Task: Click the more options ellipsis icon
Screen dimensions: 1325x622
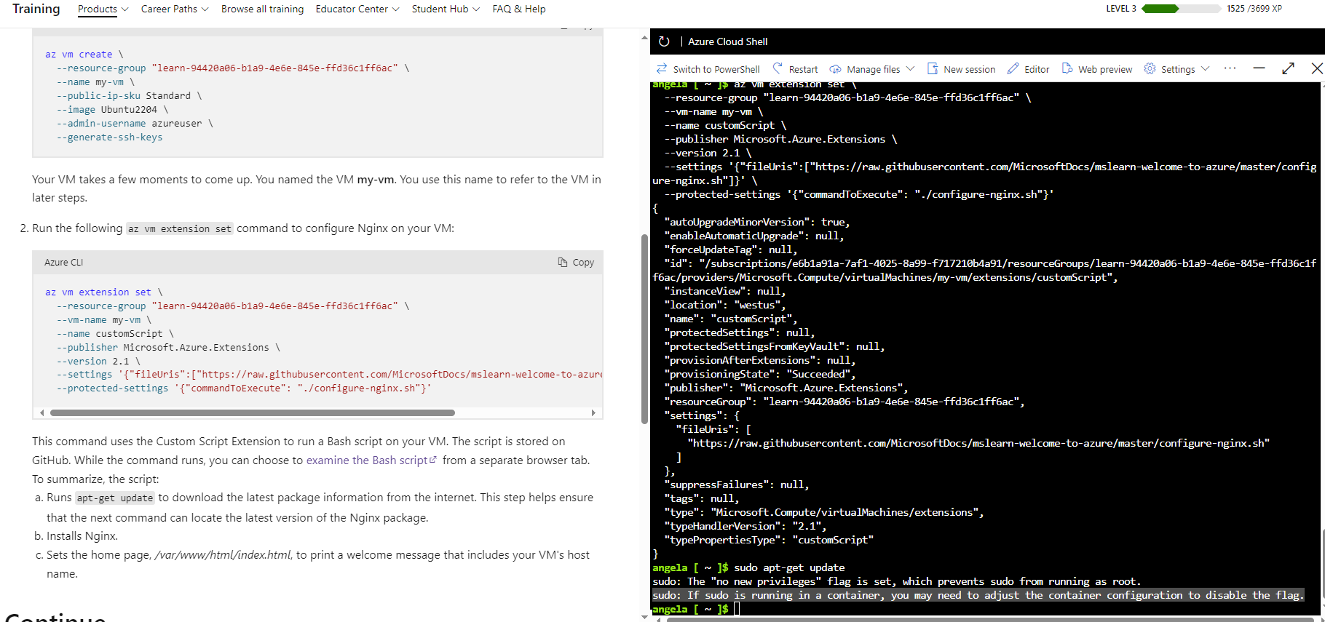Action: (1230, 68)
